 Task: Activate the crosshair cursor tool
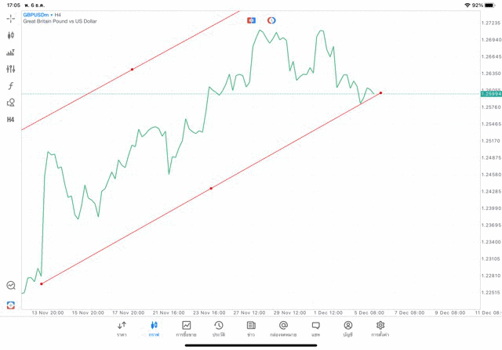click(x=10, y=19)
